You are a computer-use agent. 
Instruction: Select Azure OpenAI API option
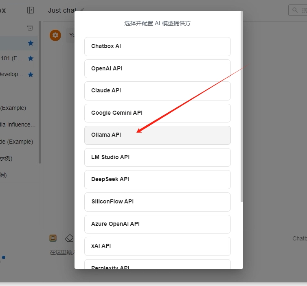click(158, 224)
